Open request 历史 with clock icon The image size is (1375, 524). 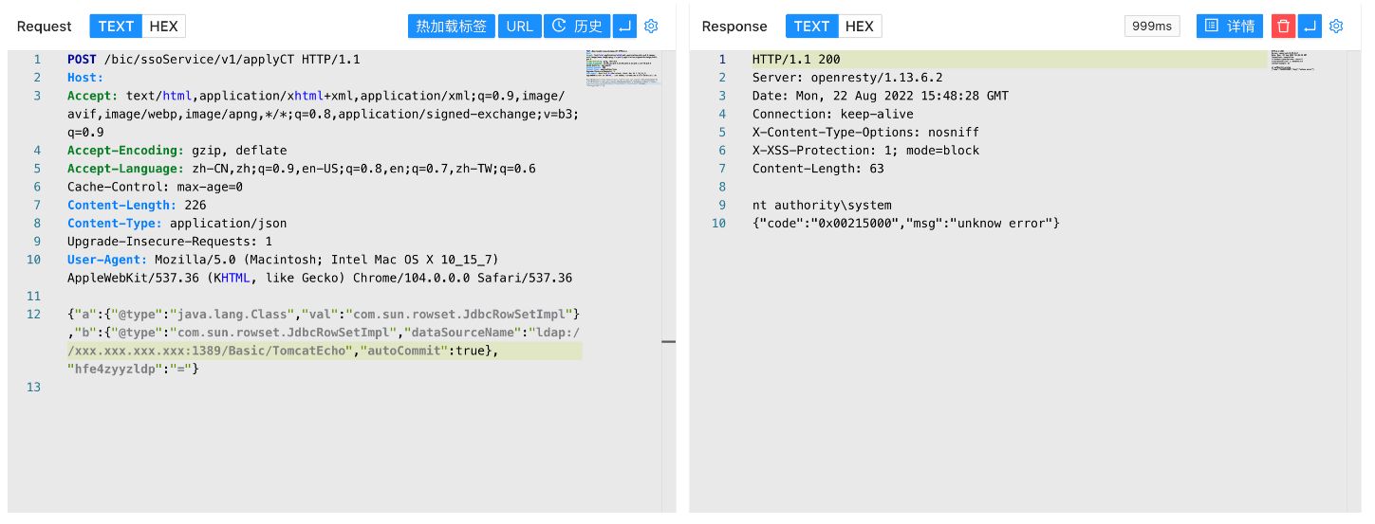coord(577,27)
